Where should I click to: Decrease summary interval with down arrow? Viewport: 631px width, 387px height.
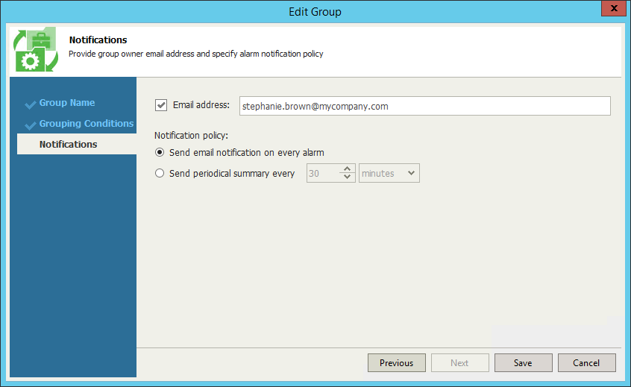347,177
